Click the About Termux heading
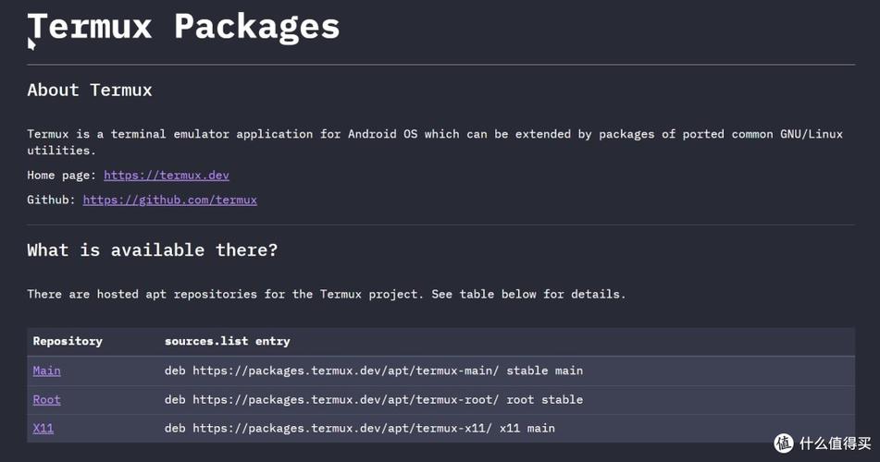Image resolution: width=880 pixels, height=462 pixels. 90,90
